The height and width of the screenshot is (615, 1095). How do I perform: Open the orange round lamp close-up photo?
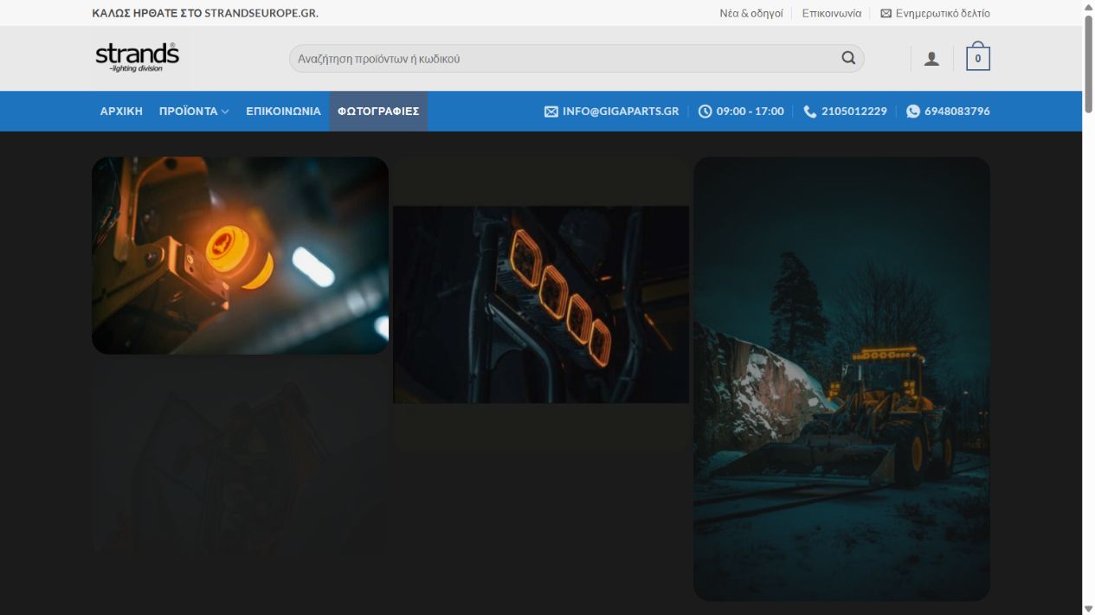tap(240, 255)
